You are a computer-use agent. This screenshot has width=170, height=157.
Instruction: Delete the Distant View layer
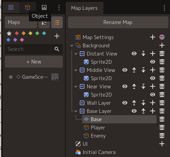click(162, 53)
